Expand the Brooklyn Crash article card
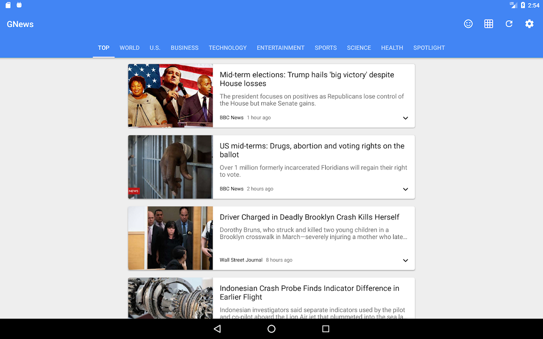543x339 pixels. 406,261
